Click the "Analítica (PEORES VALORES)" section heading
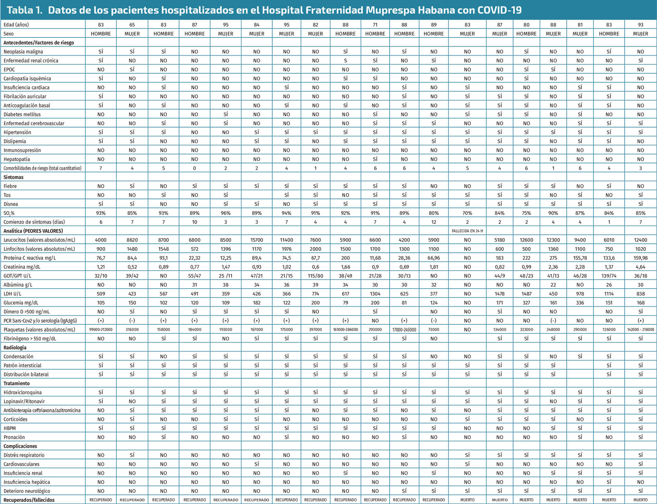Image resolution: width=657 pixels, height=504 pixels. [x=33, y=231]
